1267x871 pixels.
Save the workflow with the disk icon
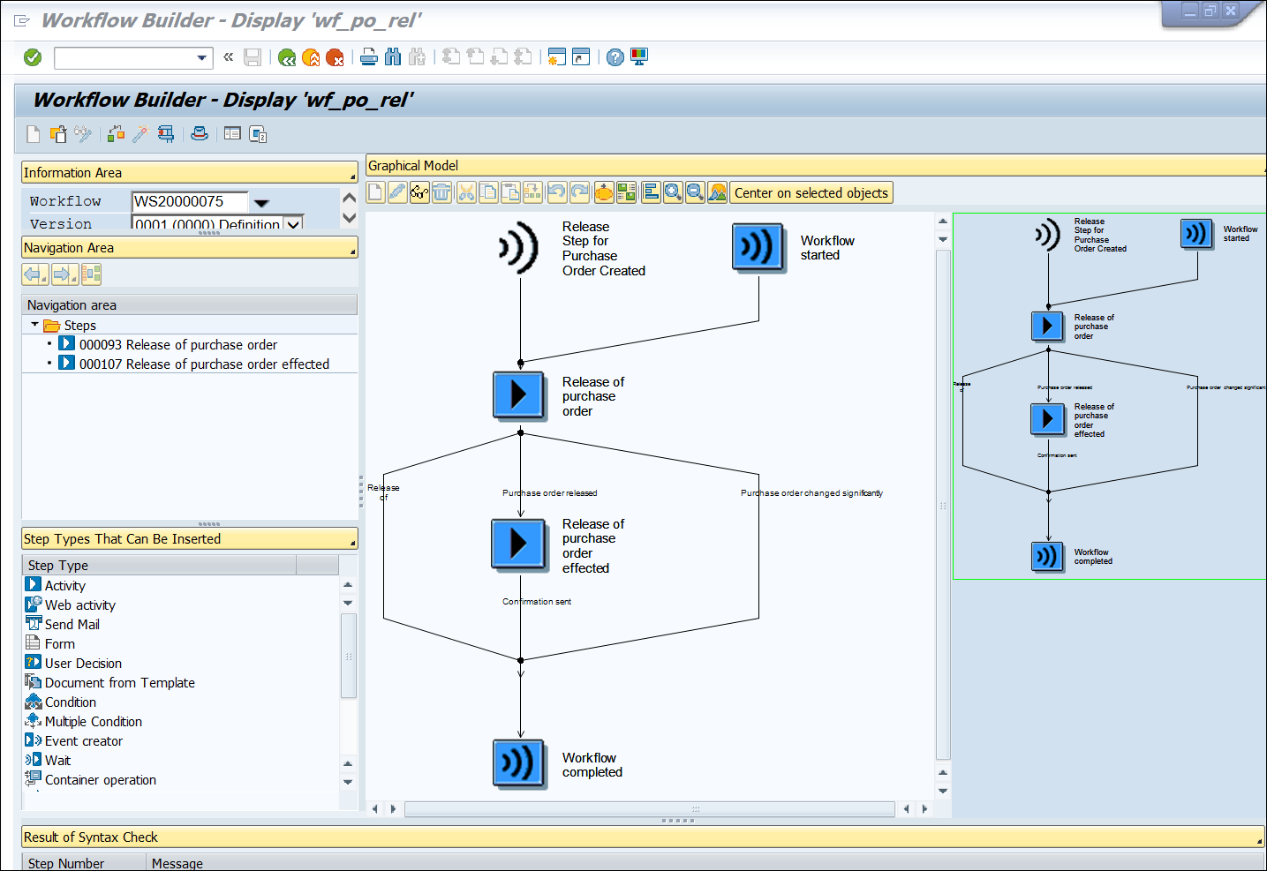253,56
